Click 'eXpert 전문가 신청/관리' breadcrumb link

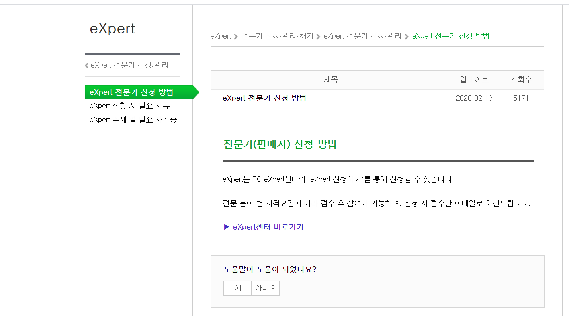pyautogui.click(x=362, y=36)
